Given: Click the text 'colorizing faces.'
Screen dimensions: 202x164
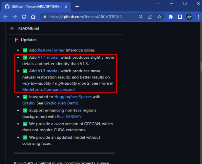Looking at the screenshot, I should pos(37,143).
